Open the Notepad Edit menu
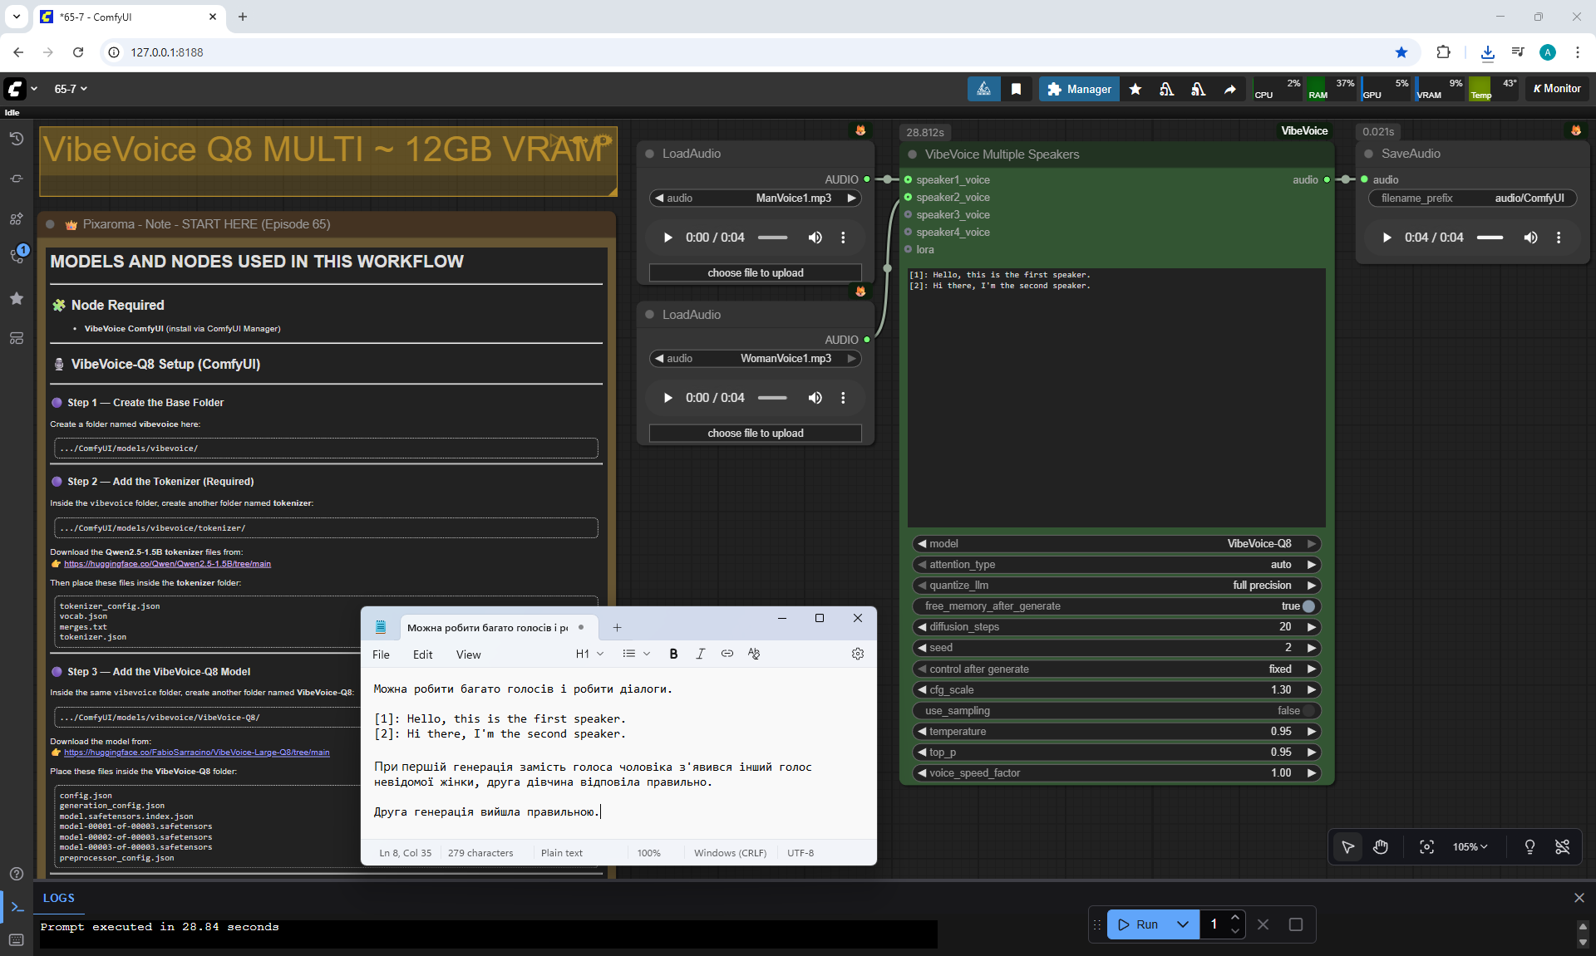This screenshot has height=956, width=1596. click(x=422, y=654)
